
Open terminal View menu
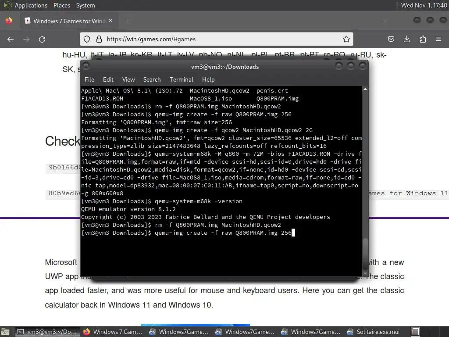128,80
